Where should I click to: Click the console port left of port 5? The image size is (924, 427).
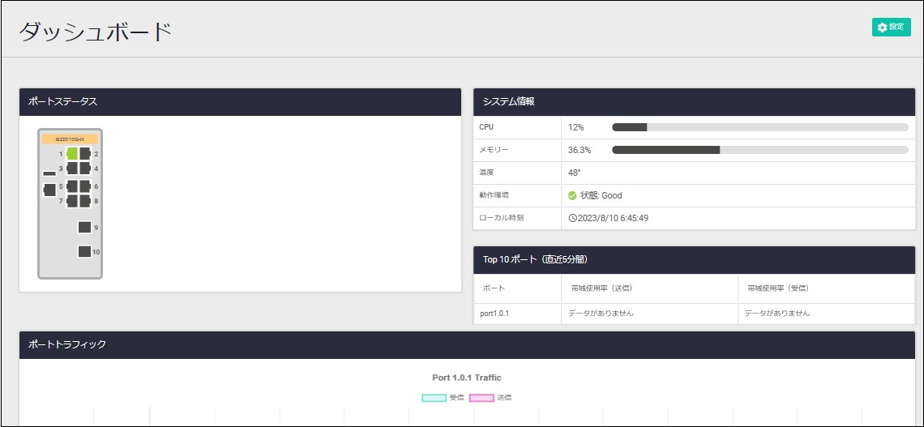[49, 190]
